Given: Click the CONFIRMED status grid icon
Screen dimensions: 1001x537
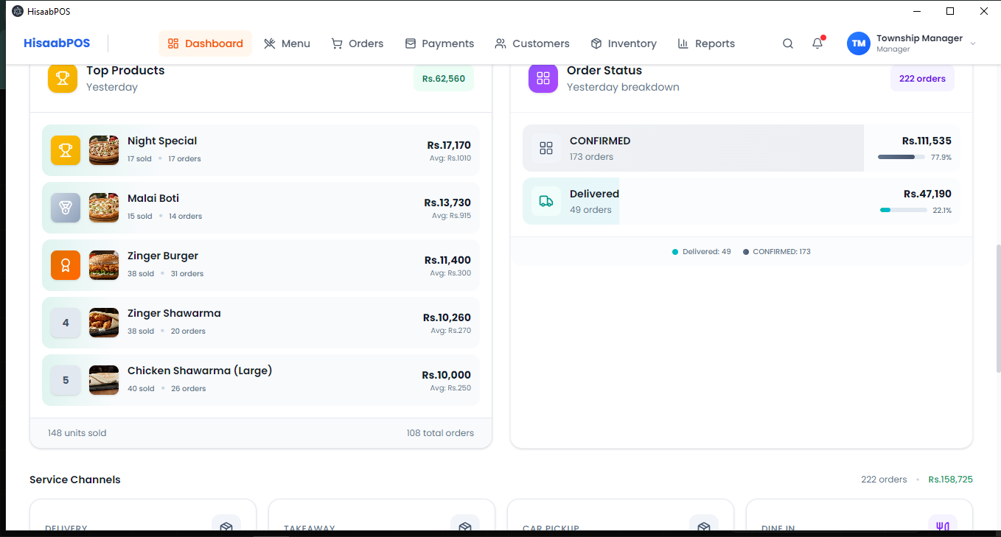Looking at the screenshot, I should click(x=546, y=148).
